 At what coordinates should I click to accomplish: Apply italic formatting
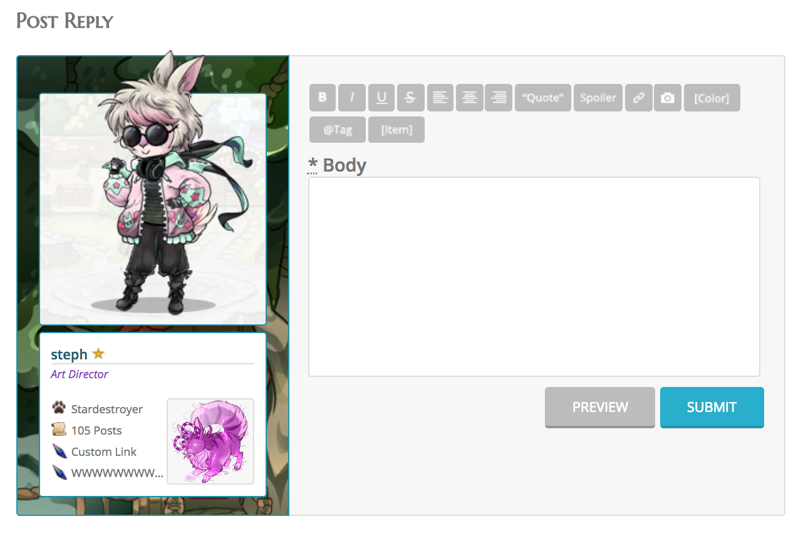pos(351,98)
